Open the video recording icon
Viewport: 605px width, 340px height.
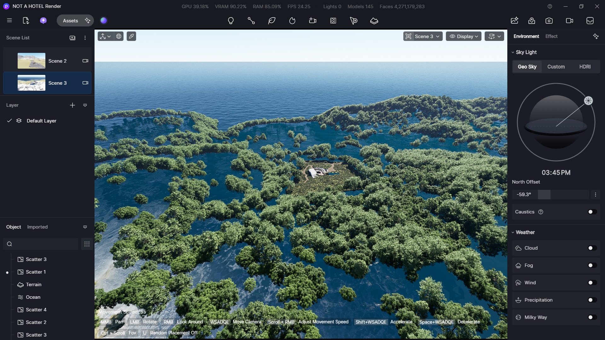[569, 21]
